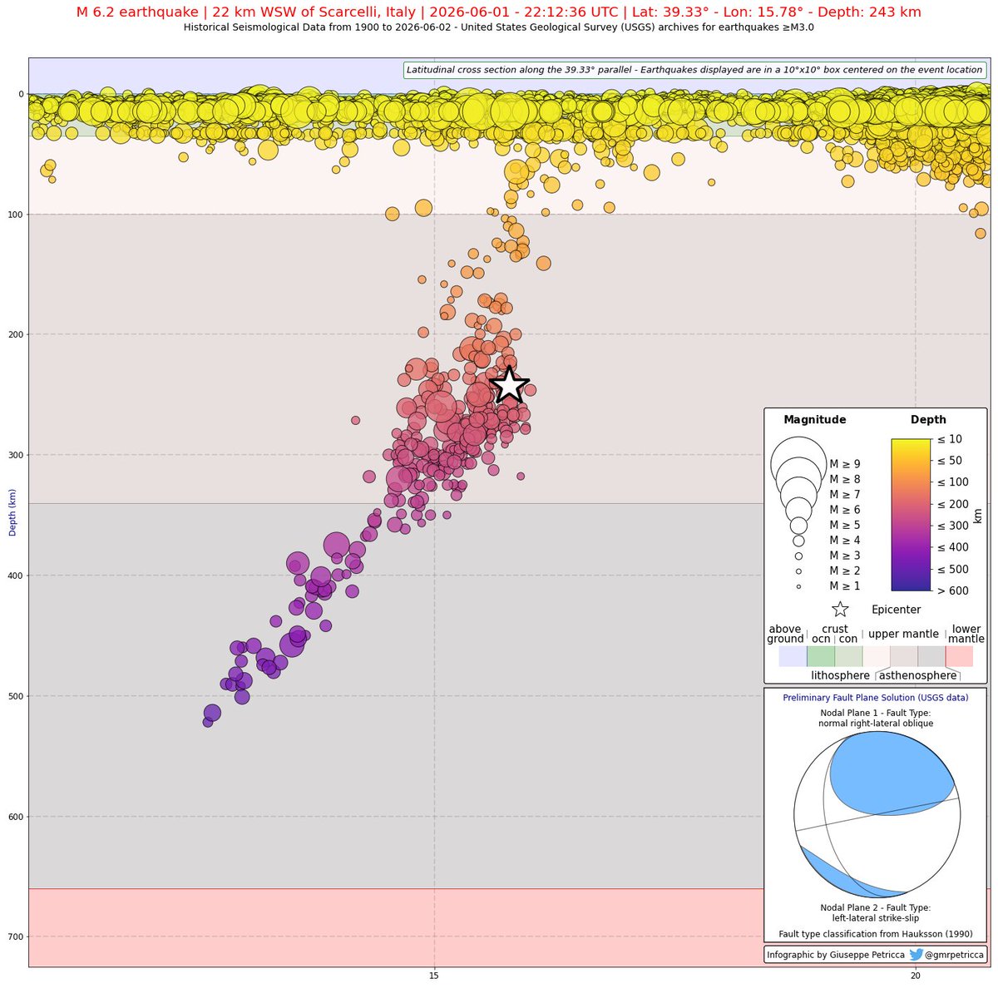Click the focal mechanism beachball diagram

pos(876,814)
